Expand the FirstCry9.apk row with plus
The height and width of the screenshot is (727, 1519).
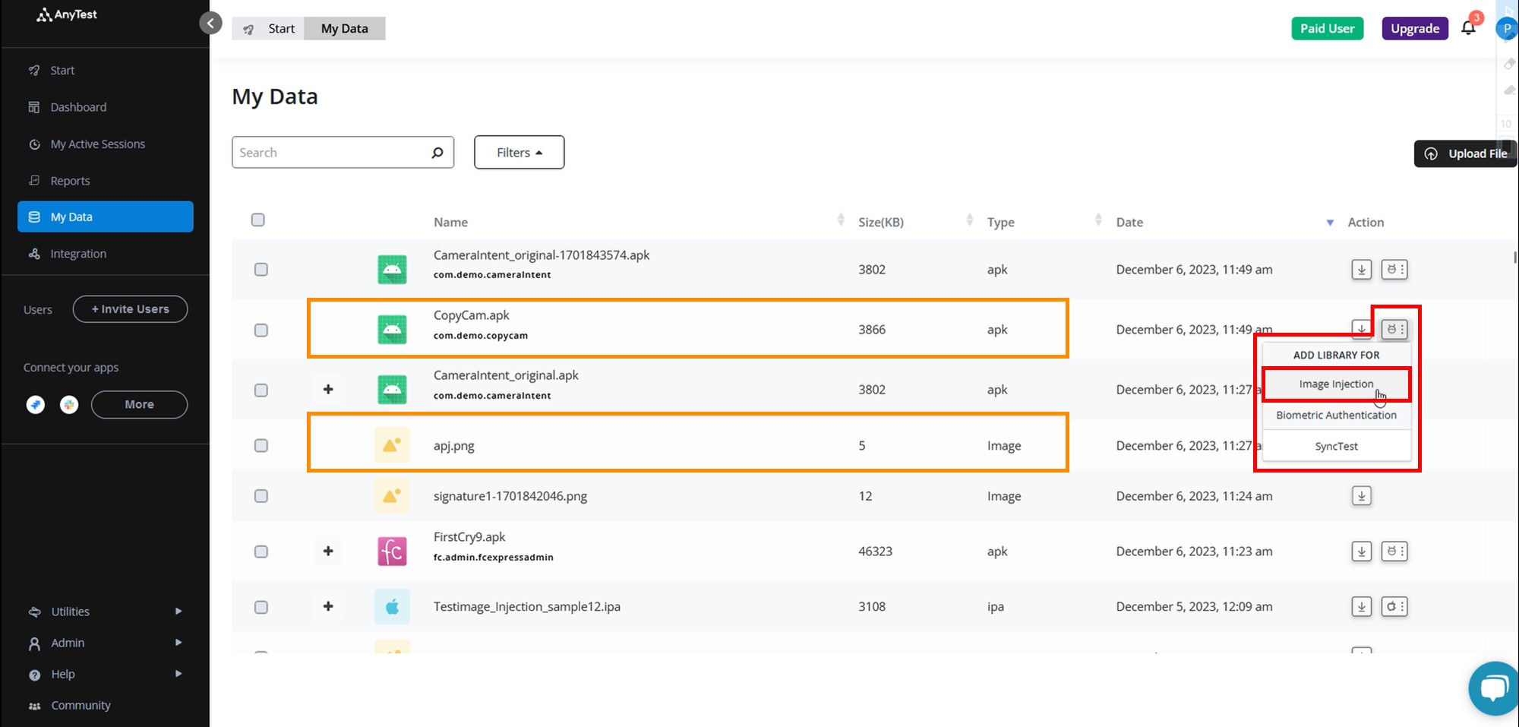[328, 551]
